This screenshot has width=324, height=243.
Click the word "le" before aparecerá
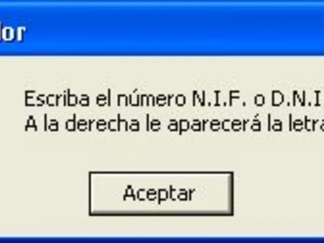(x=153, y=124)
